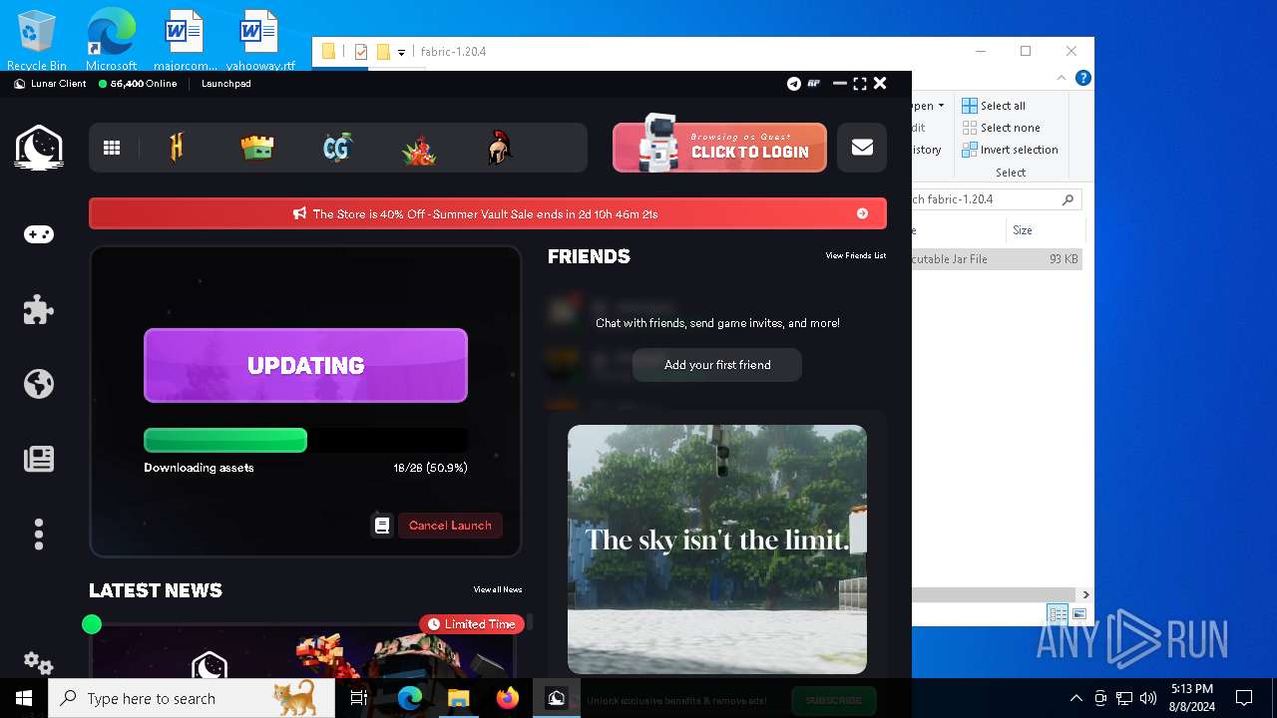Open the mail envelope inbox

pyautogui.click(x=862, y=148)
